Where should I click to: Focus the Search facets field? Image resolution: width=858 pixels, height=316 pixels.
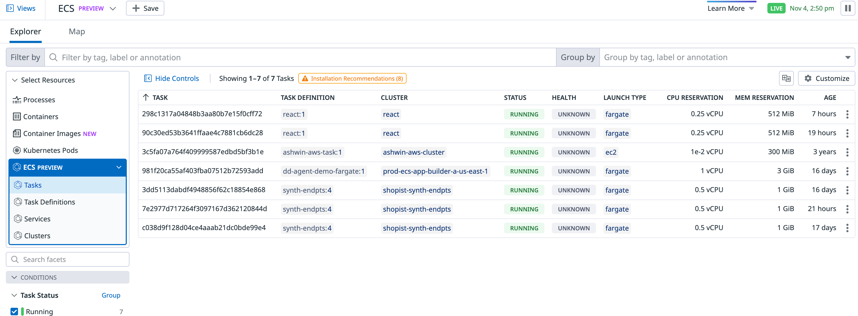pyautogui.click(x=68, y=259)
